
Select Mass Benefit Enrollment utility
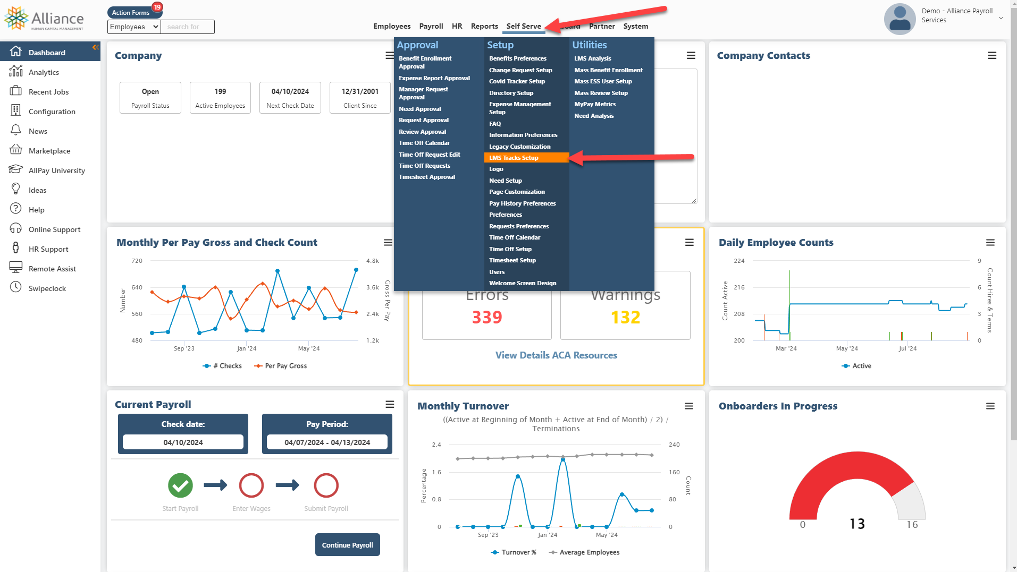608,70
